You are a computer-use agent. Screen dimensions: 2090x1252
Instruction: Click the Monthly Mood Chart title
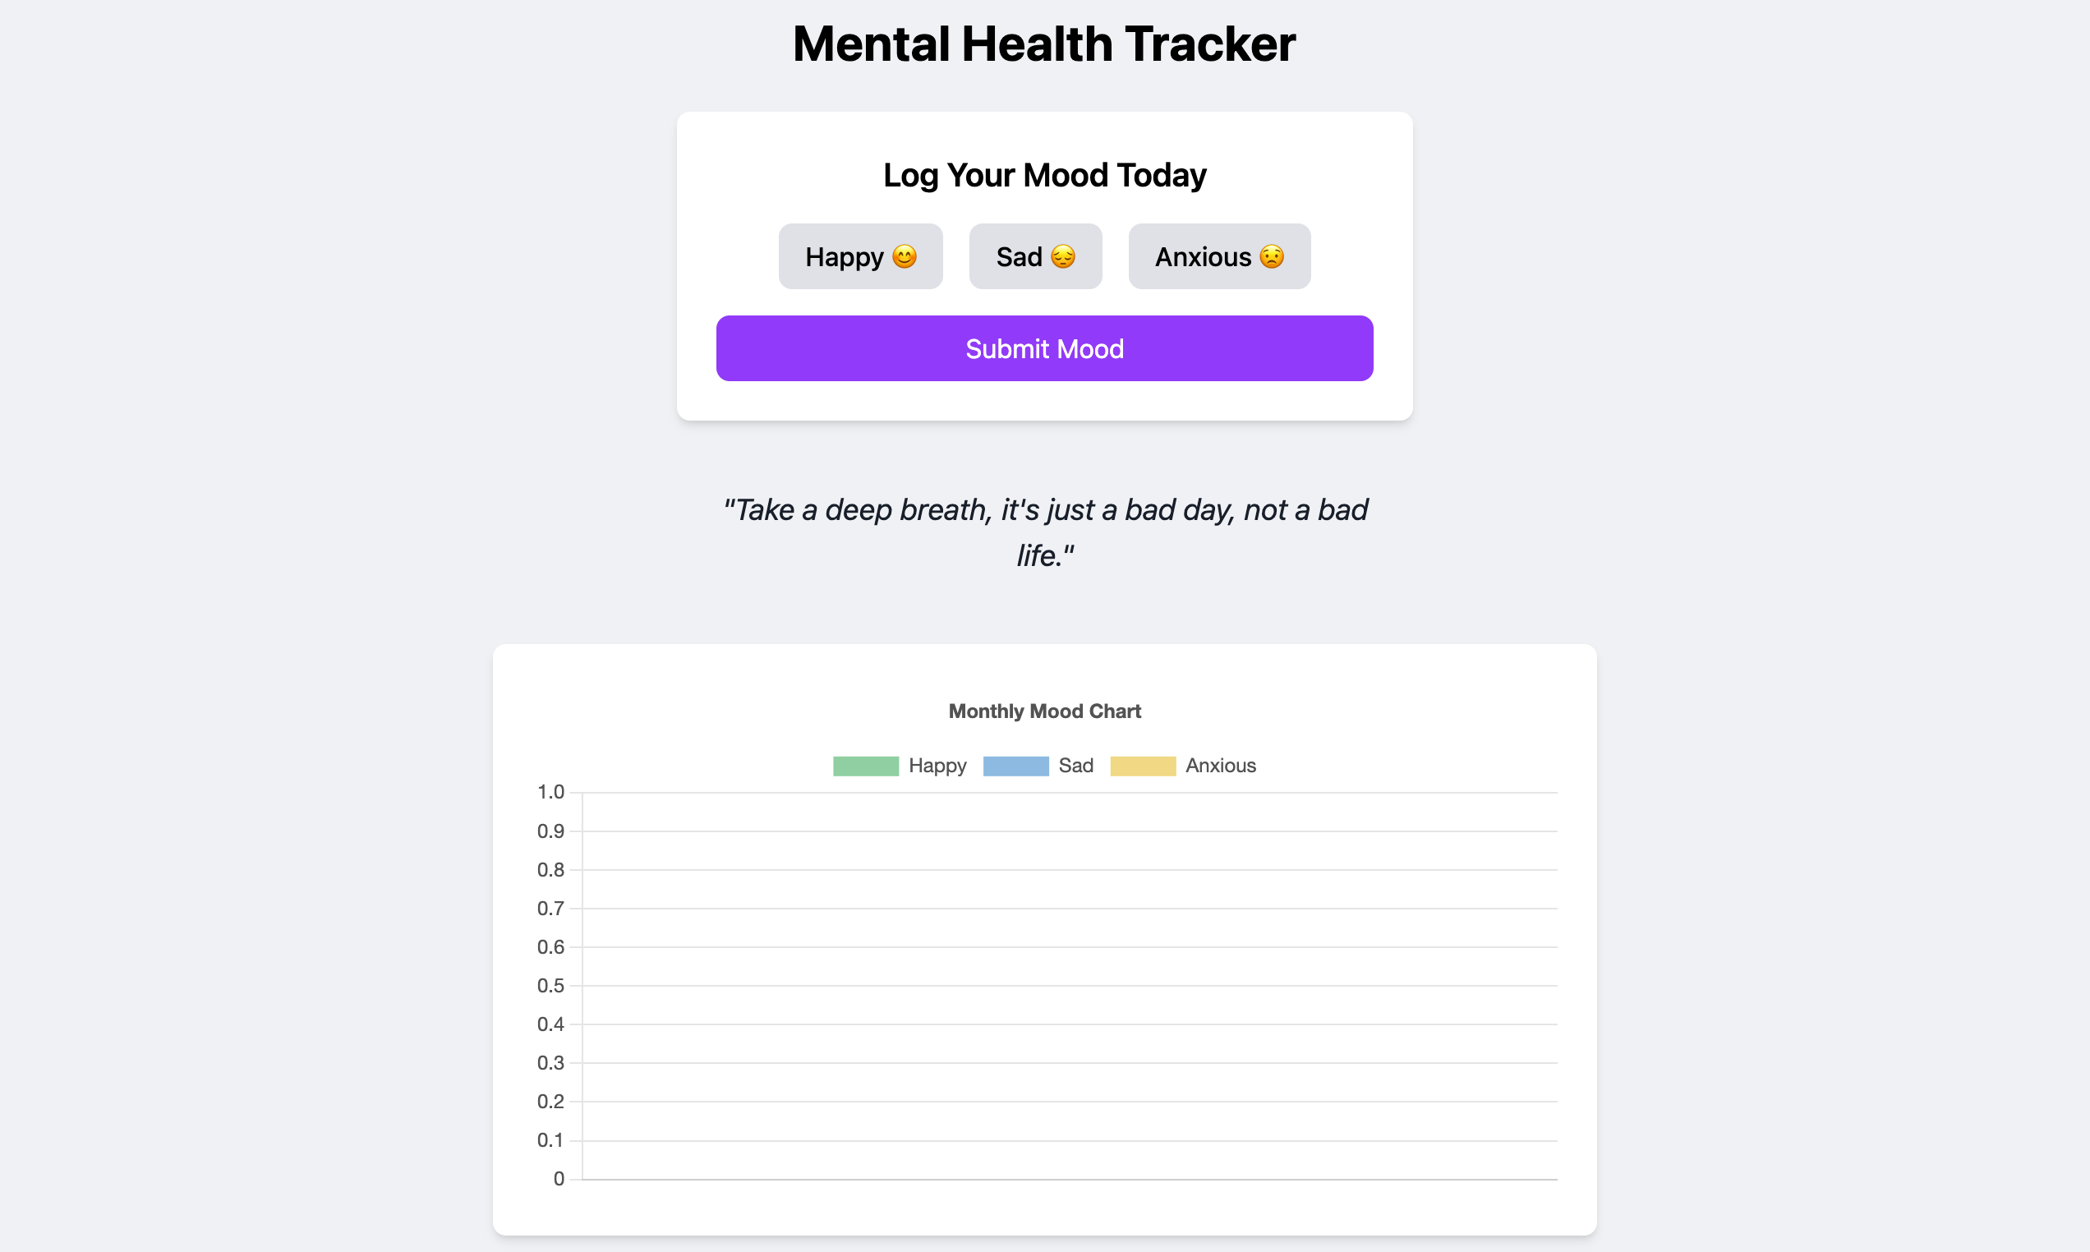[x=1044, y=711]
